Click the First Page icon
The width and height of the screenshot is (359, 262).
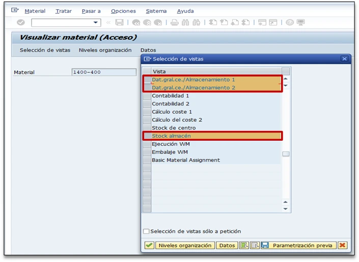(213, 22)
